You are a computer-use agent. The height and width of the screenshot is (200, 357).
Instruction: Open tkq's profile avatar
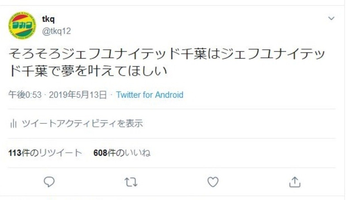[22, 24]
